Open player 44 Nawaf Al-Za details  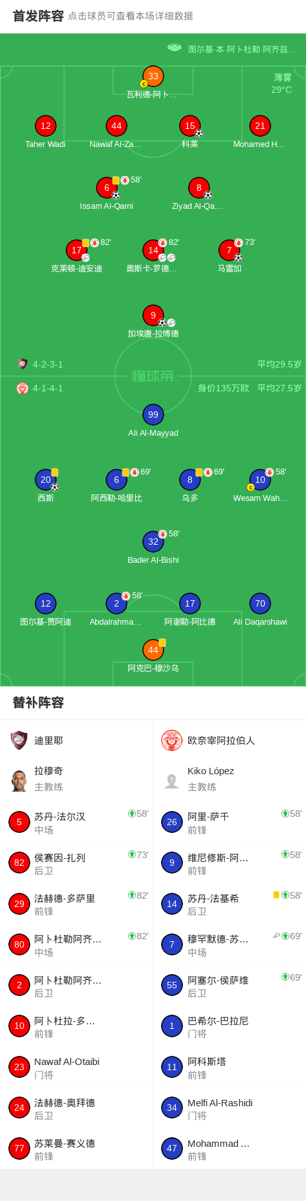(116, 126)
